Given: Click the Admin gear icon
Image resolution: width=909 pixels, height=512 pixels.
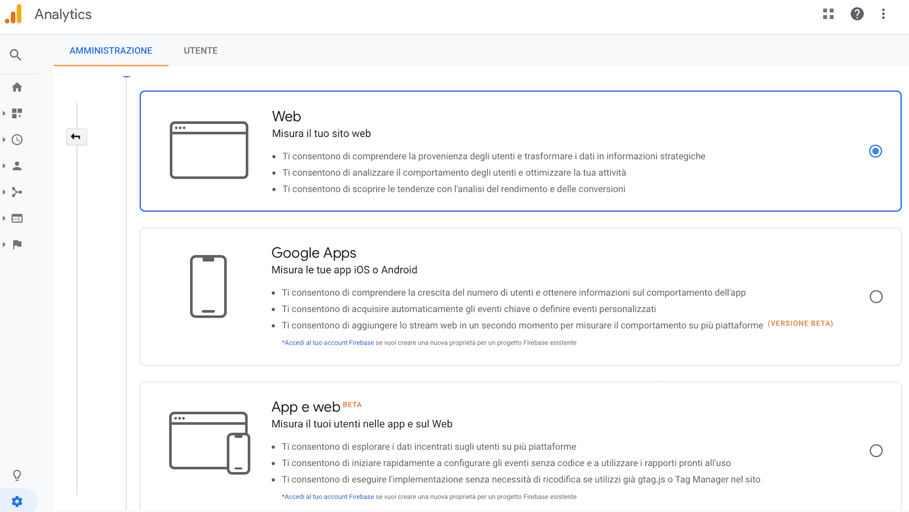Looking at the screenshot, I should [17, 502].
